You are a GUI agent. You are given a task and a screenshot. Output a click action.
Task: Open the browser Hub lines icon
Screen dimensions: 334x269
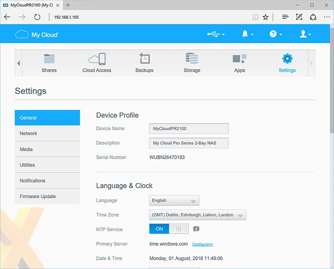pyautogui.click(x=285, y=17)
